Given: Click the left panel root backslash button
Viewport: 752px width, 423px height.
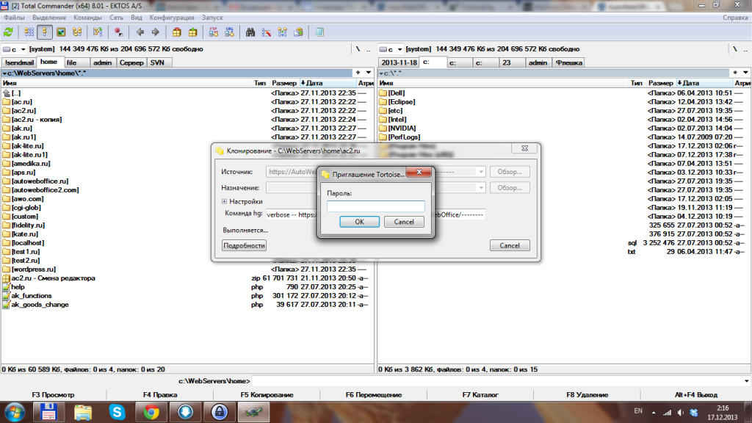Looking at the screenshot, I should point(358,49).
